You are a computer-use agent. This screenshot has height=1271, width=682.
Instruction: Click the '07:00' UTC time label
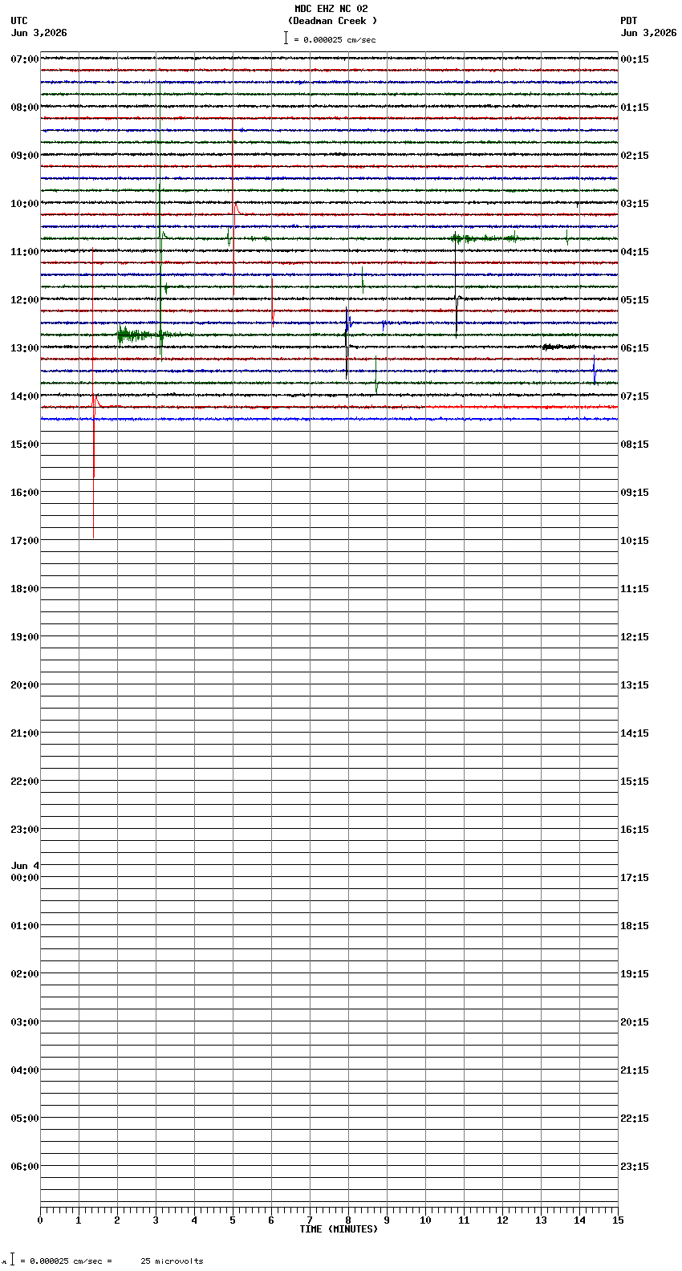pyautogui.click(x=25, y=59)
